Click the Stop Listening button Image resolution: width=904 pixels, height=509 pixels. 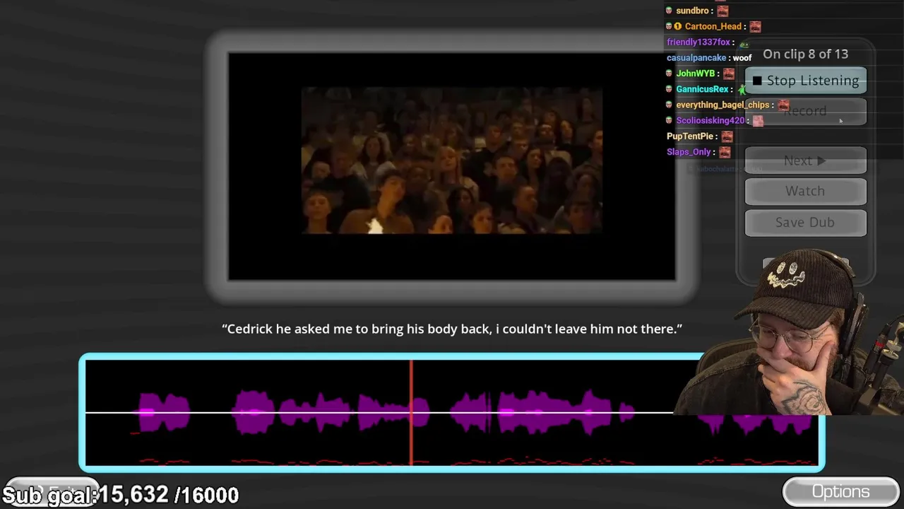coord(805,81)
